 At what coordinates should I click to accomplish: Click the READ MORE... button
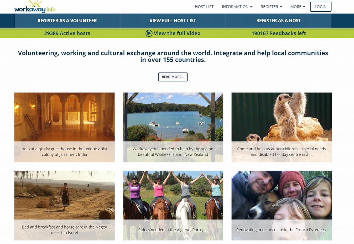point(173,77)
